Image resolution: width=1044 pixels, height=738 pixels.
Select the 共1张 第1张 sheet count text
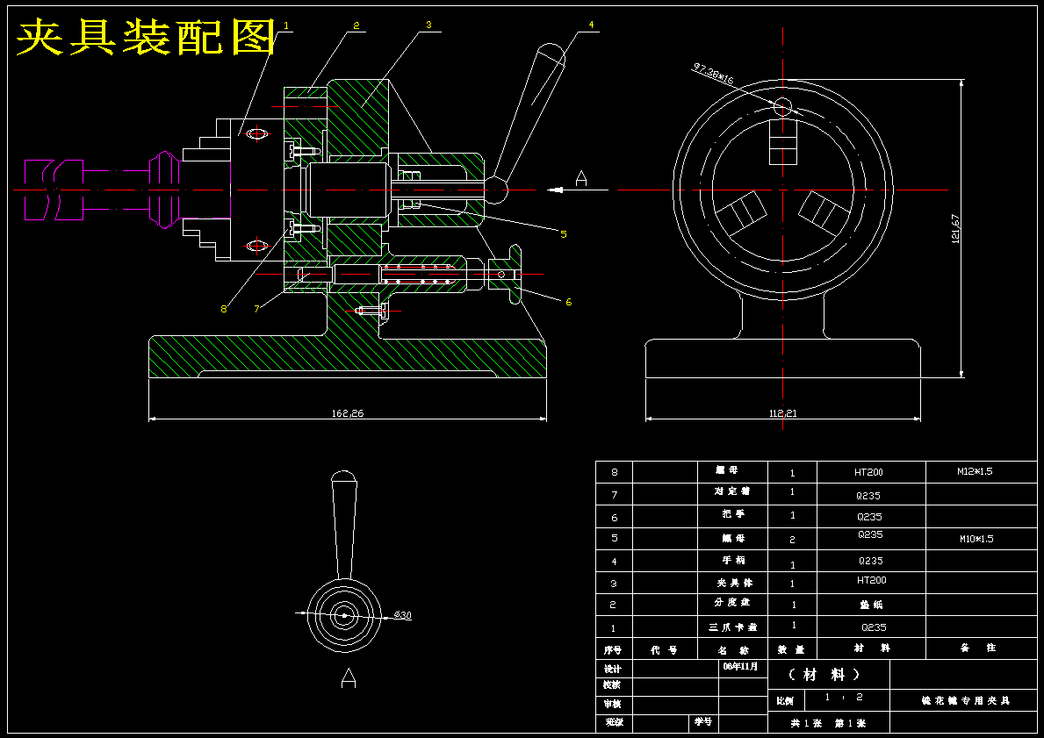click(828, 723)
